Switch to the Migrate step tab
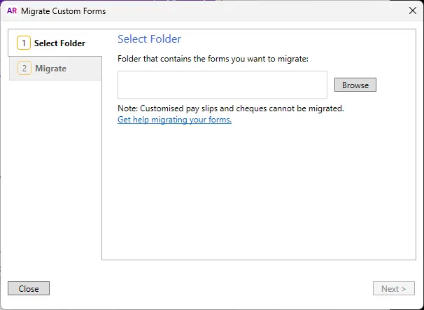Viewport: 424px width, 310px height. pyautogui.click(x=55, y=69)
